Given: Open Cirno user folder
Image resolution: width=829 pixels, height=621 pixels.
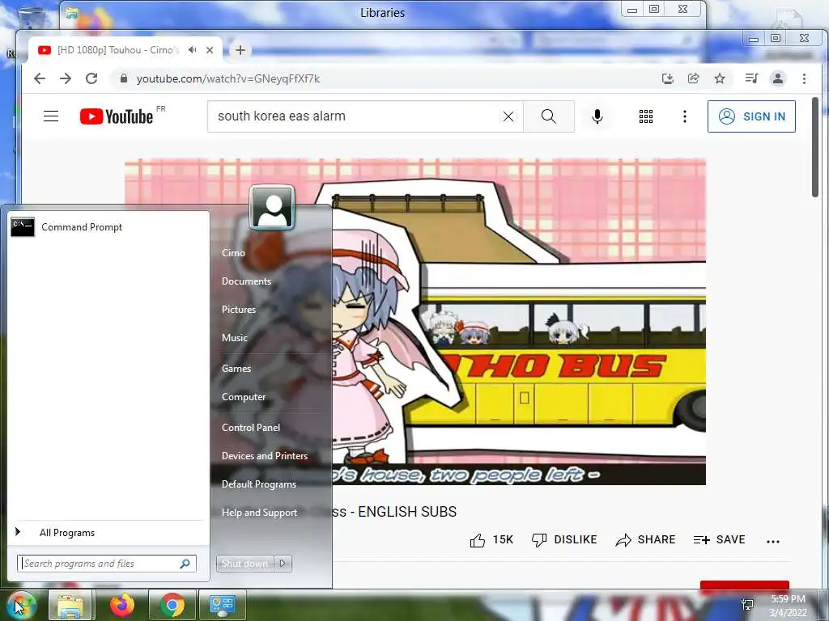Looking at the screenshot, I should point(233,253).
